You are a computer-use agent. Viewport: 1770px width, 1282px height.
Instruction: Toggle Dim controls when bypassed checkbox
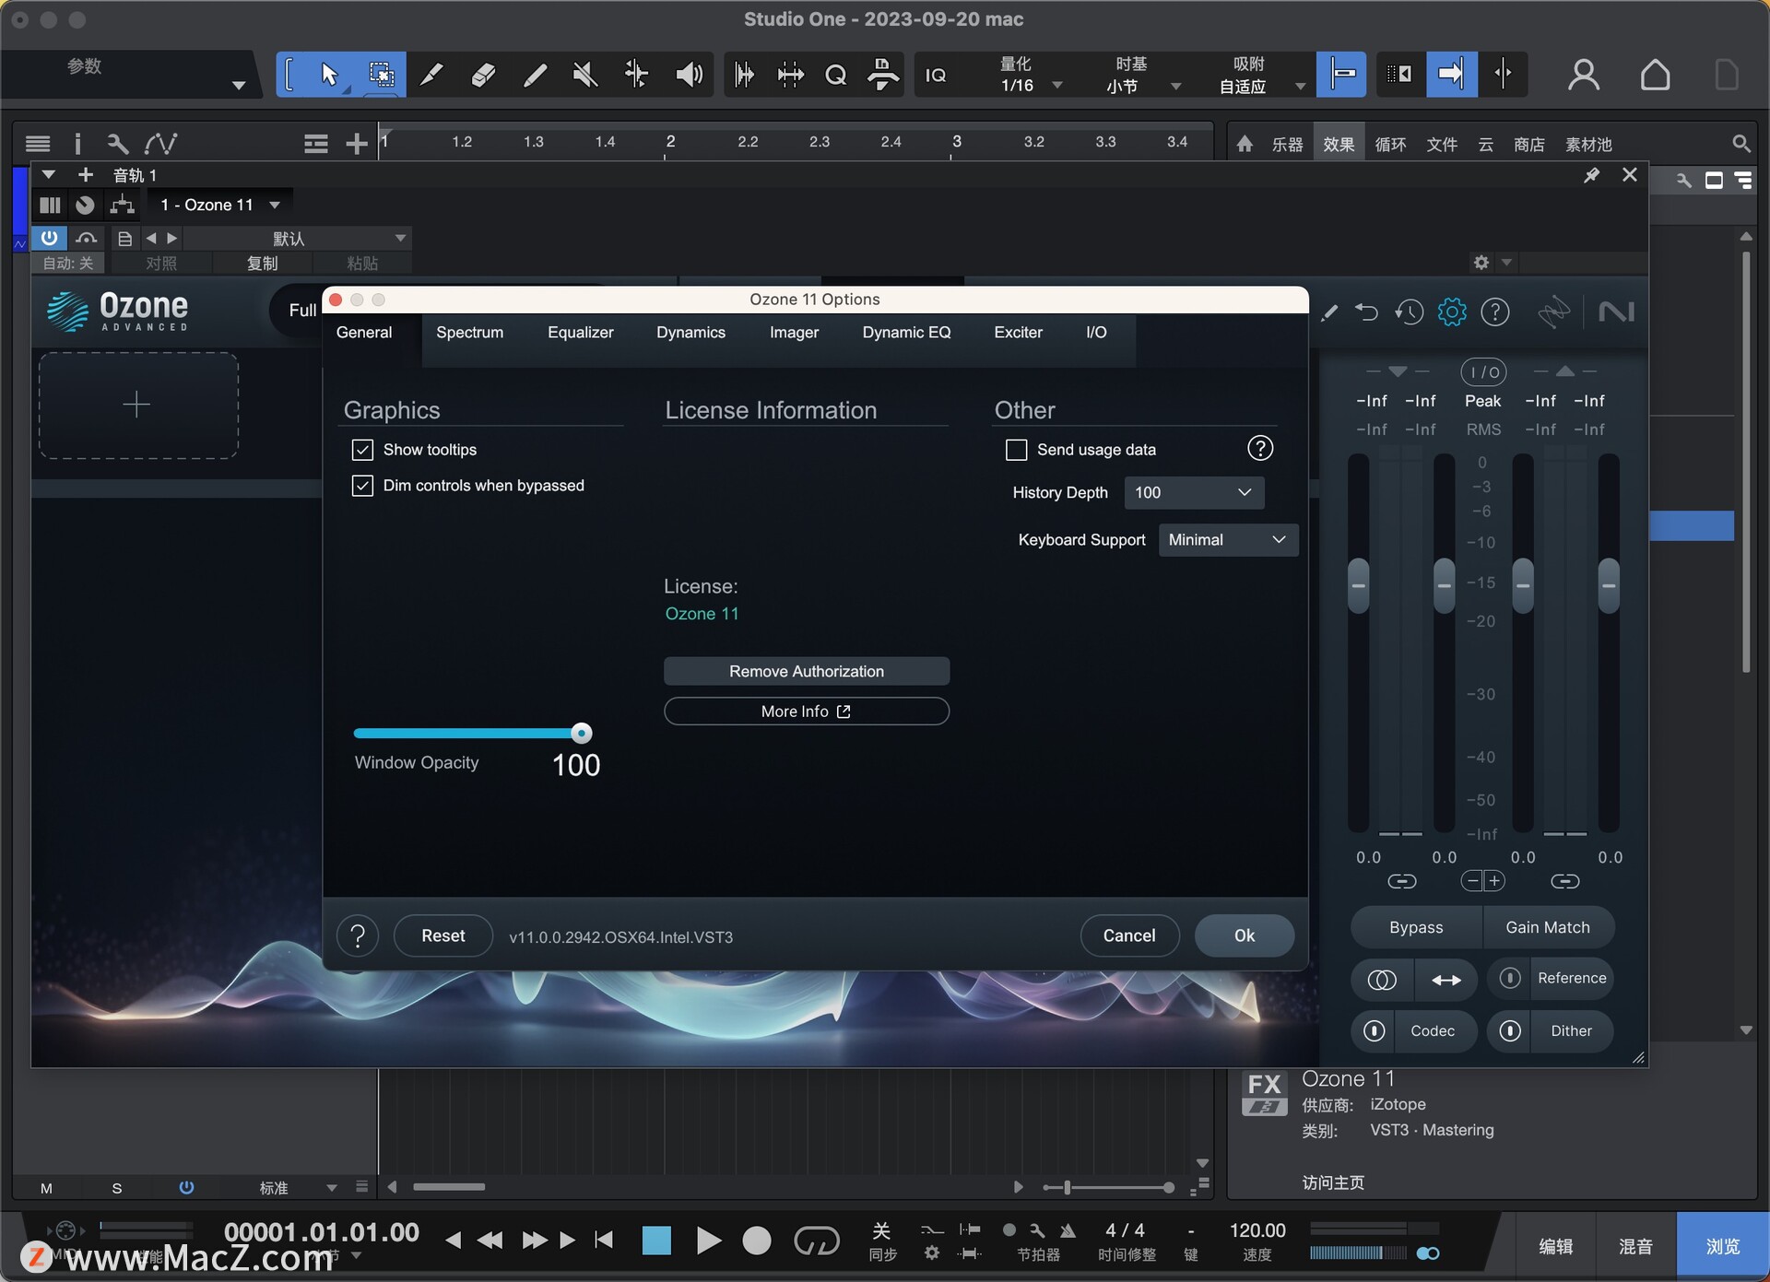click(362, 486)
